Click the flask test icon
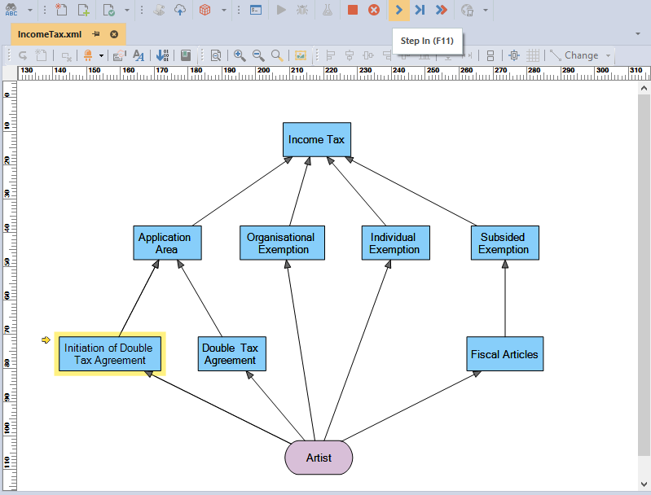 (328, 10)
